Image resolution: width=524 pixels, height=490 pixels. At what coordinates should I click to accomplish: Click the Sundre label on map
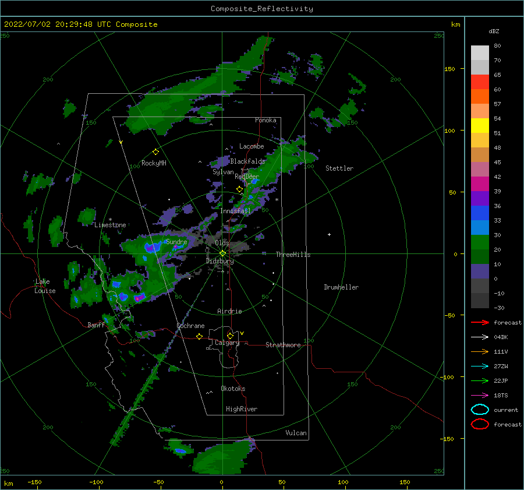pyautogui.click(x=176, y=242)
